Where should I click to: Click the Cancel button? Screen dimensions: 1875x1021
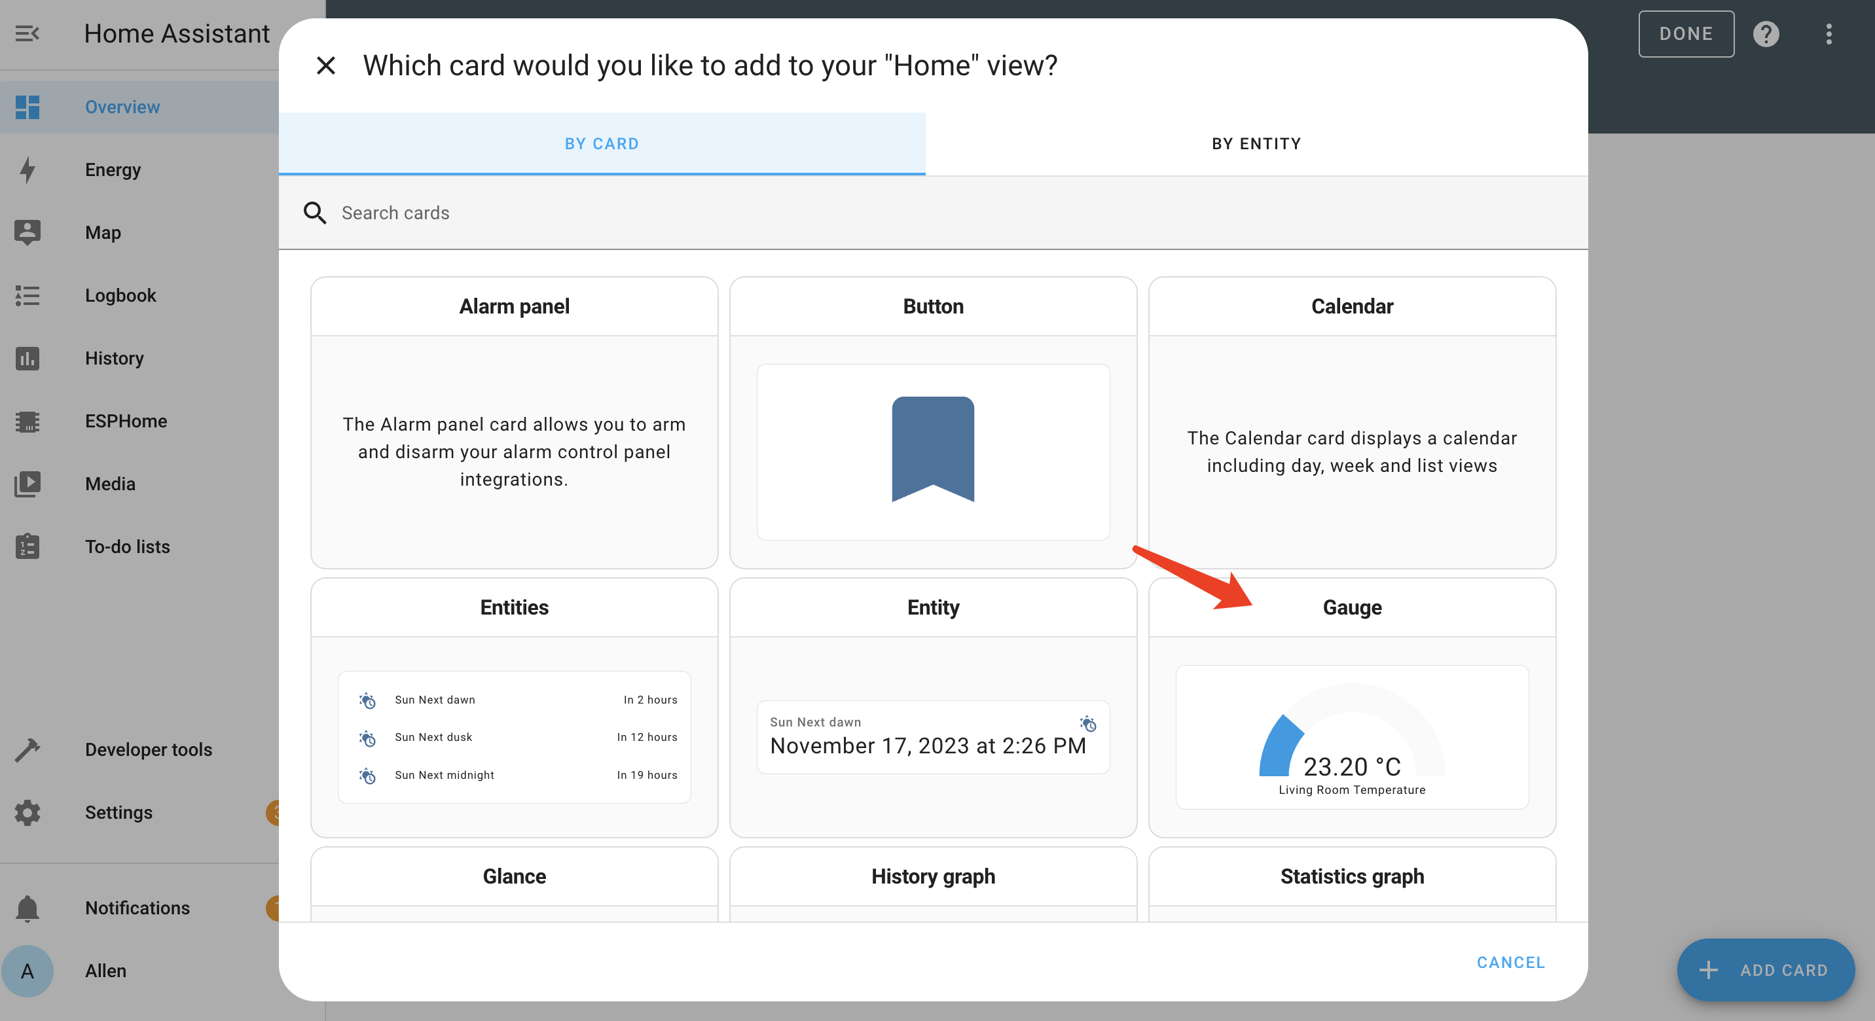click(x=1511, y=962)
